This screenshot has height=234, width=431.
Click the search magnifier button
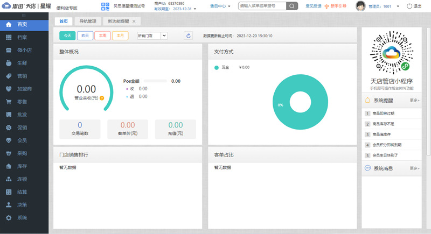coord(292,6)
